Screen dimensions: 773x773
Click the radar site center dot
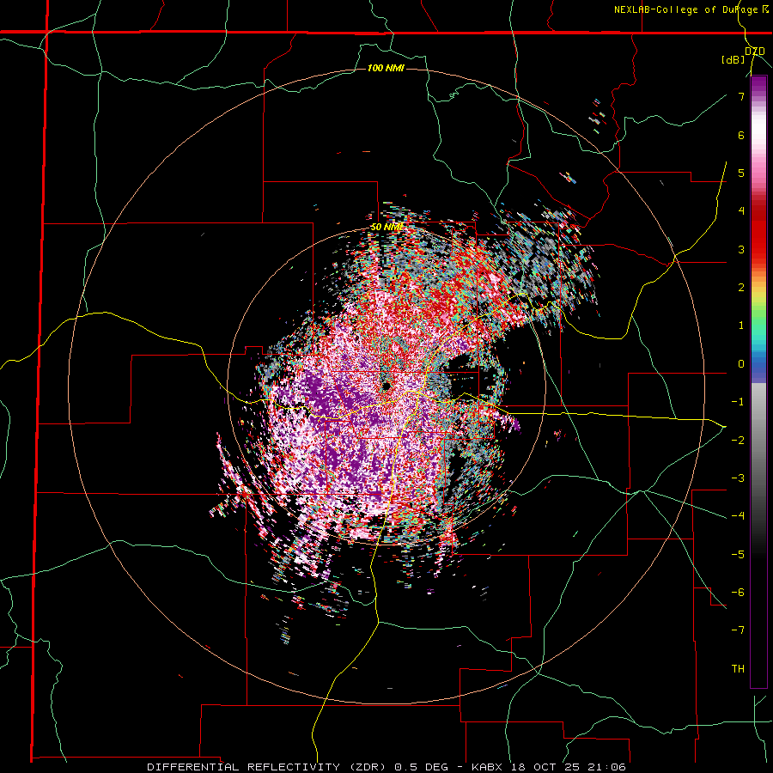(386, 386)
